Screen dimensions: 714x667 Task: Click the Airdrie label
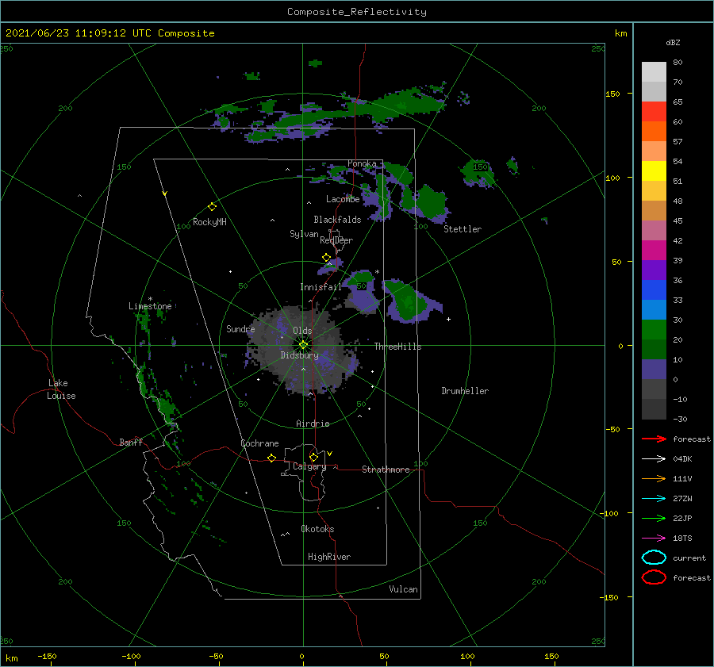pos(313,424)
